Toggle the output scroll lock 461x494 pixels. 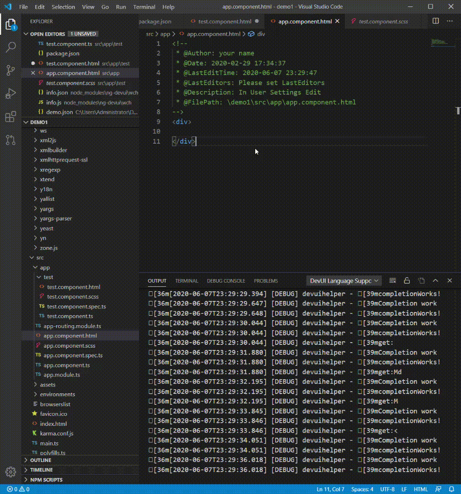point(407,280)
